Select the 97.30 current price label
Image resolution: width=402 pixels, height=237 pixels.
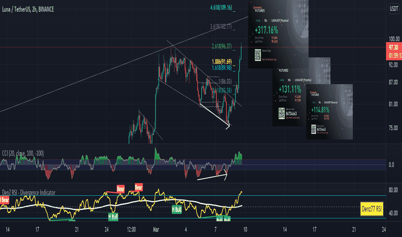coord(393,47)
